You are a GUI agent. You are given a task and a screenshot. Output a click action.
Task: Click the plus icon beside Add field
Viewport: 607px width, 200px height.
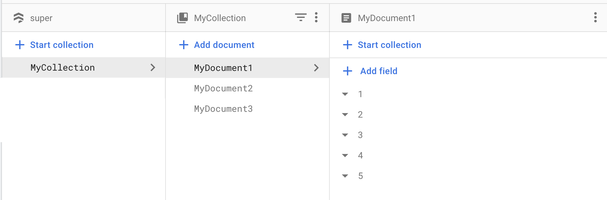(348, 71)
